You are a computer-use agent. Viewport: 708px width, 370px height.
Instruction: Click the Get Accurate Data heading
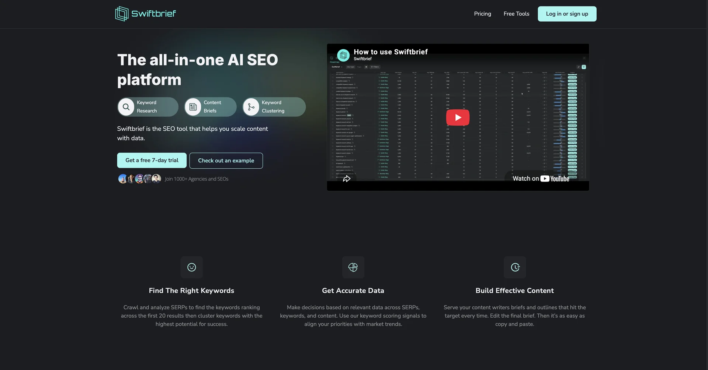353,290
